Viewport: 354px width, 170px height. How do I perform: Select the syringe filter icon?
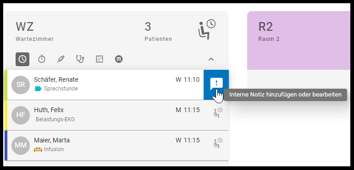click(61, 59)
